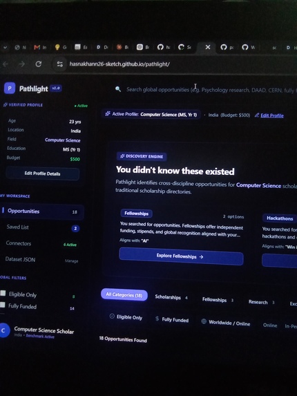This screenshot has width=297, height=396.
Task: Click the 2 options label
Action: point(233,216)
